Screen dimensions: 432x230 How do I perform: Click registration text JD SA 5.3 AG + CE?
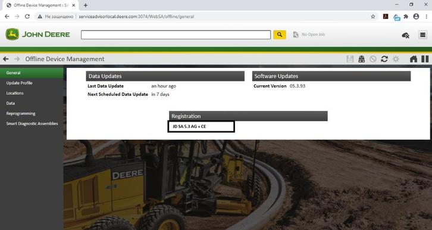pyautogui.click(x=189, y=126)
